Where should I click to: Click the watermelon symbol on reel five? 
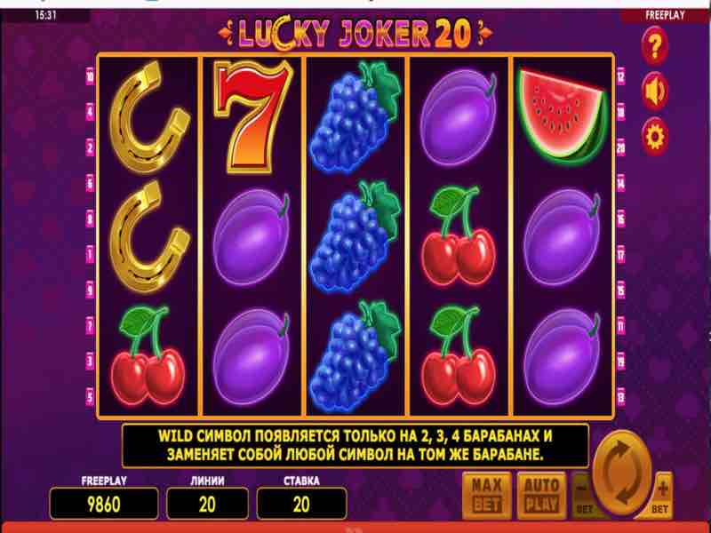[x=563, y=117]
